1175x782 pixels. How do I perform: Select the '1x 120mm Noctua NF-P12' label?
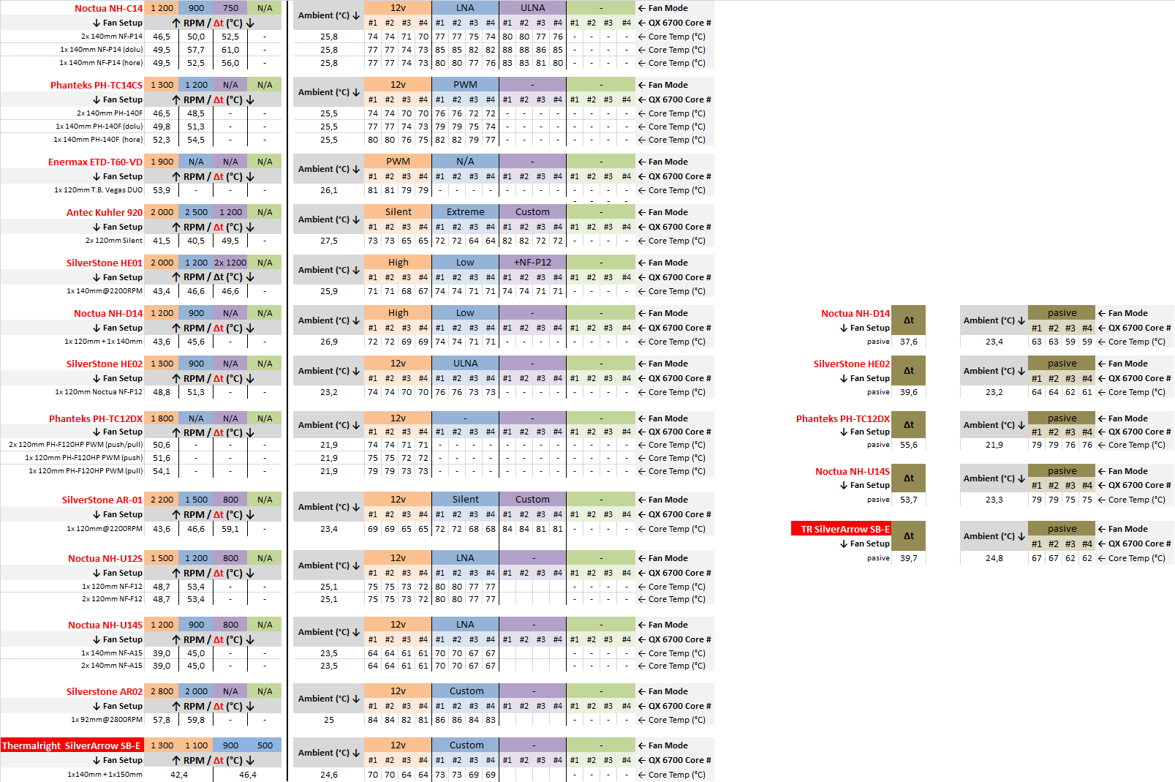pyautogui.click(x=99, y=392)
